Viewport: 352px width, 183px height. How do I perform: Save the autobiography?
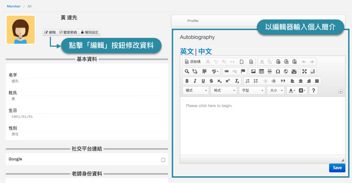(337, 168)
